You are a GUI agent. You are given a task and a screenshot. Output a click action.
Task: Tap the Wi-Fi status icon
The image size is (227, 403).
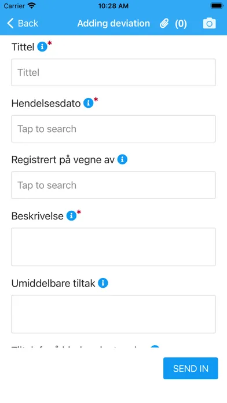tap(32, 6)
